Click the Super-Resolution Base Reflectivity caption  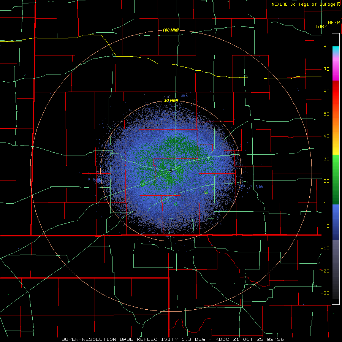[x=173, y=339]
